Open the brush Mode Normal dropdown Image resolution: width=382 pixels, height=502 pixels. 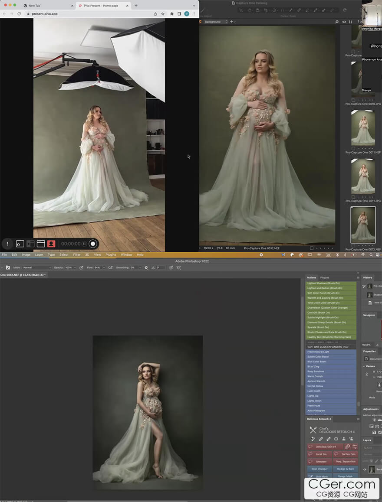[36, 267]
